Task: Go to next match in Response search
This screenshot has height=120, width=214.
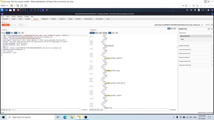Action: (98, 110)
